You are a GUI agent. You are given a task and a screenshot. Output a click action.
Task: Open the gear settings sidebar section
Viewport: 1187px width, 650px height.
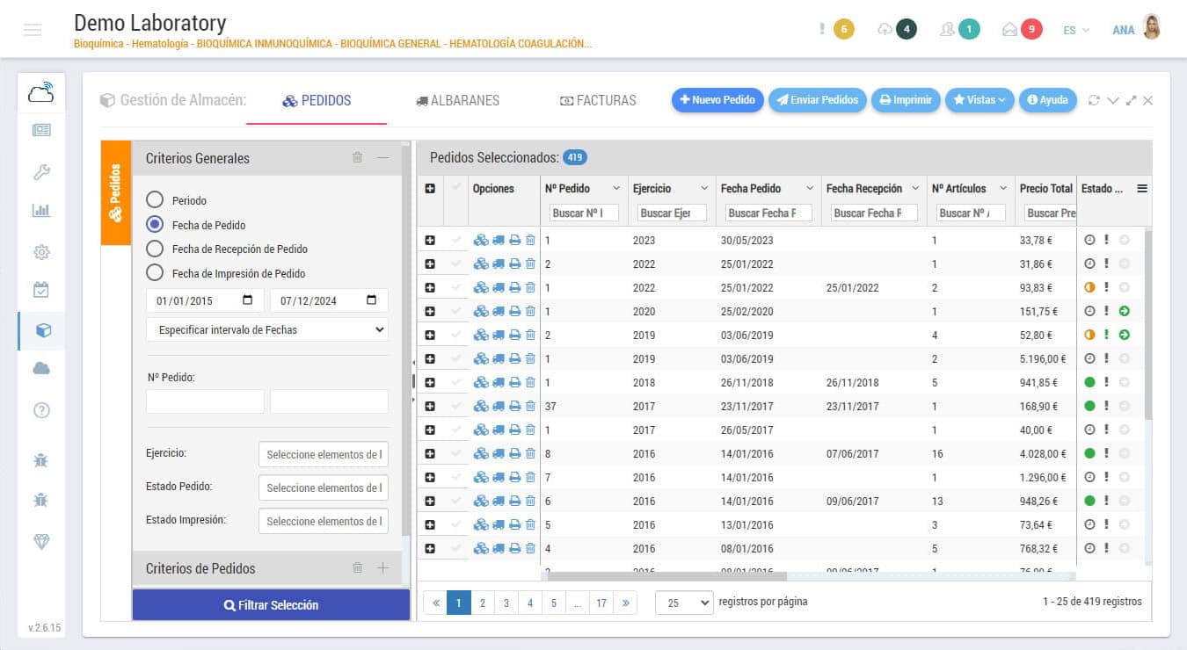[x=41, y=252]
